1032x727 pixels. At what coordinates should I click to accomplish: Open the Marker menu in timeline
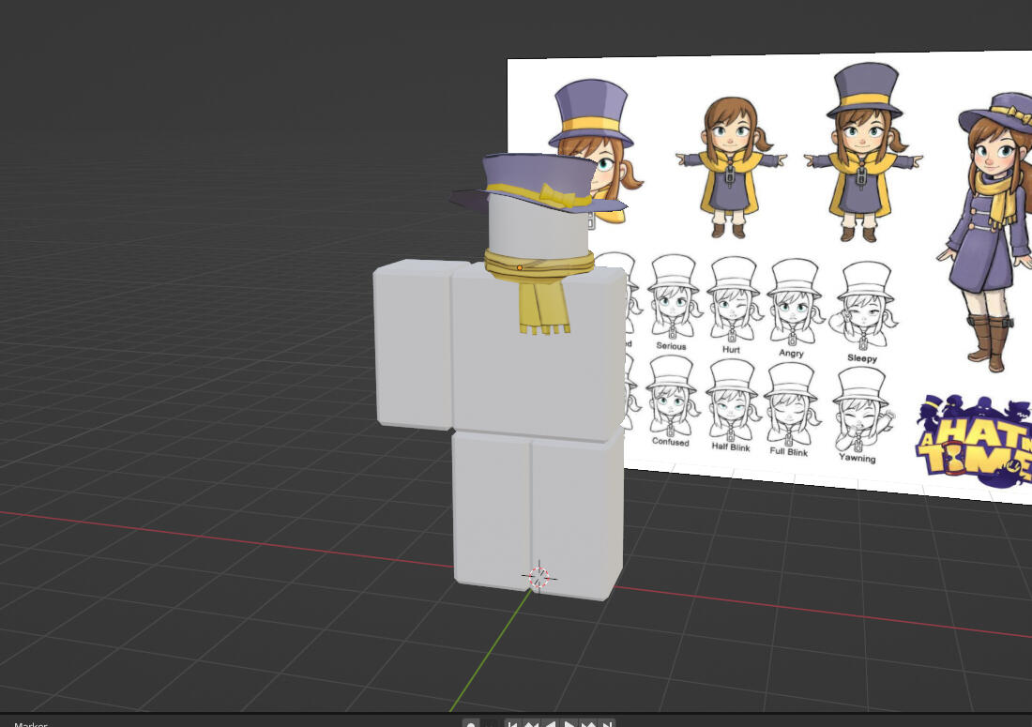coord(30,724)
